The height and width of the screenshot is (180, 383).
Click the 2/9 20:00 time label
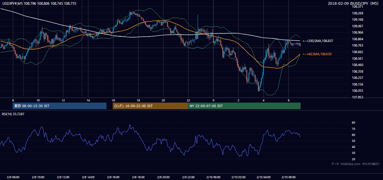163,177
